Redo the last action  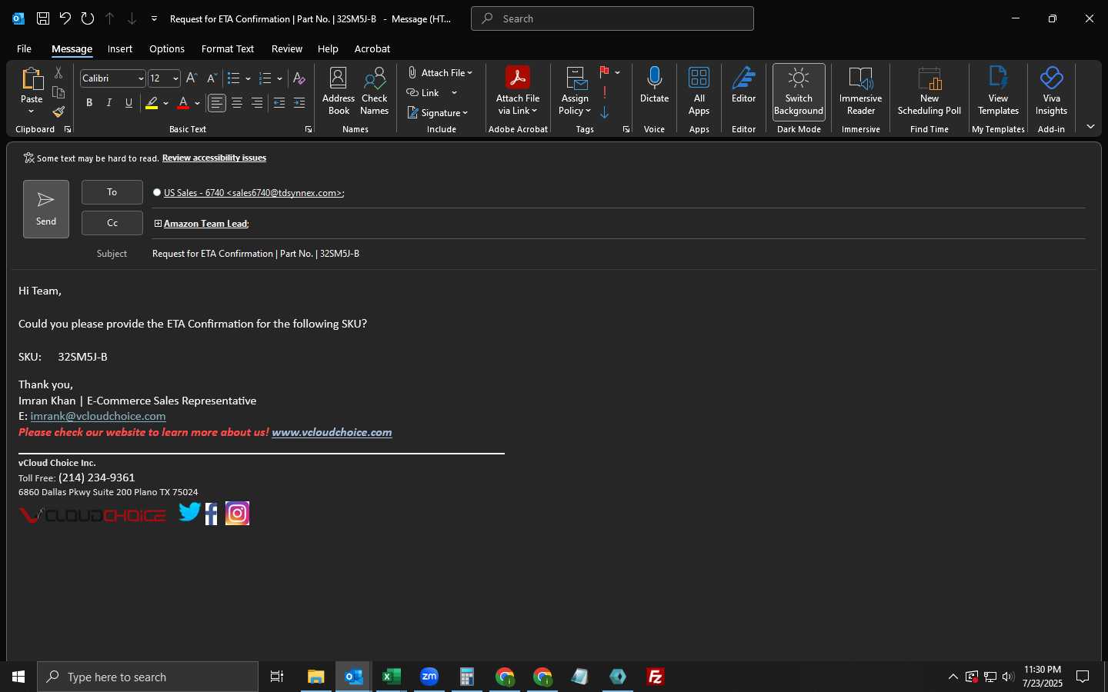[88, 18]
